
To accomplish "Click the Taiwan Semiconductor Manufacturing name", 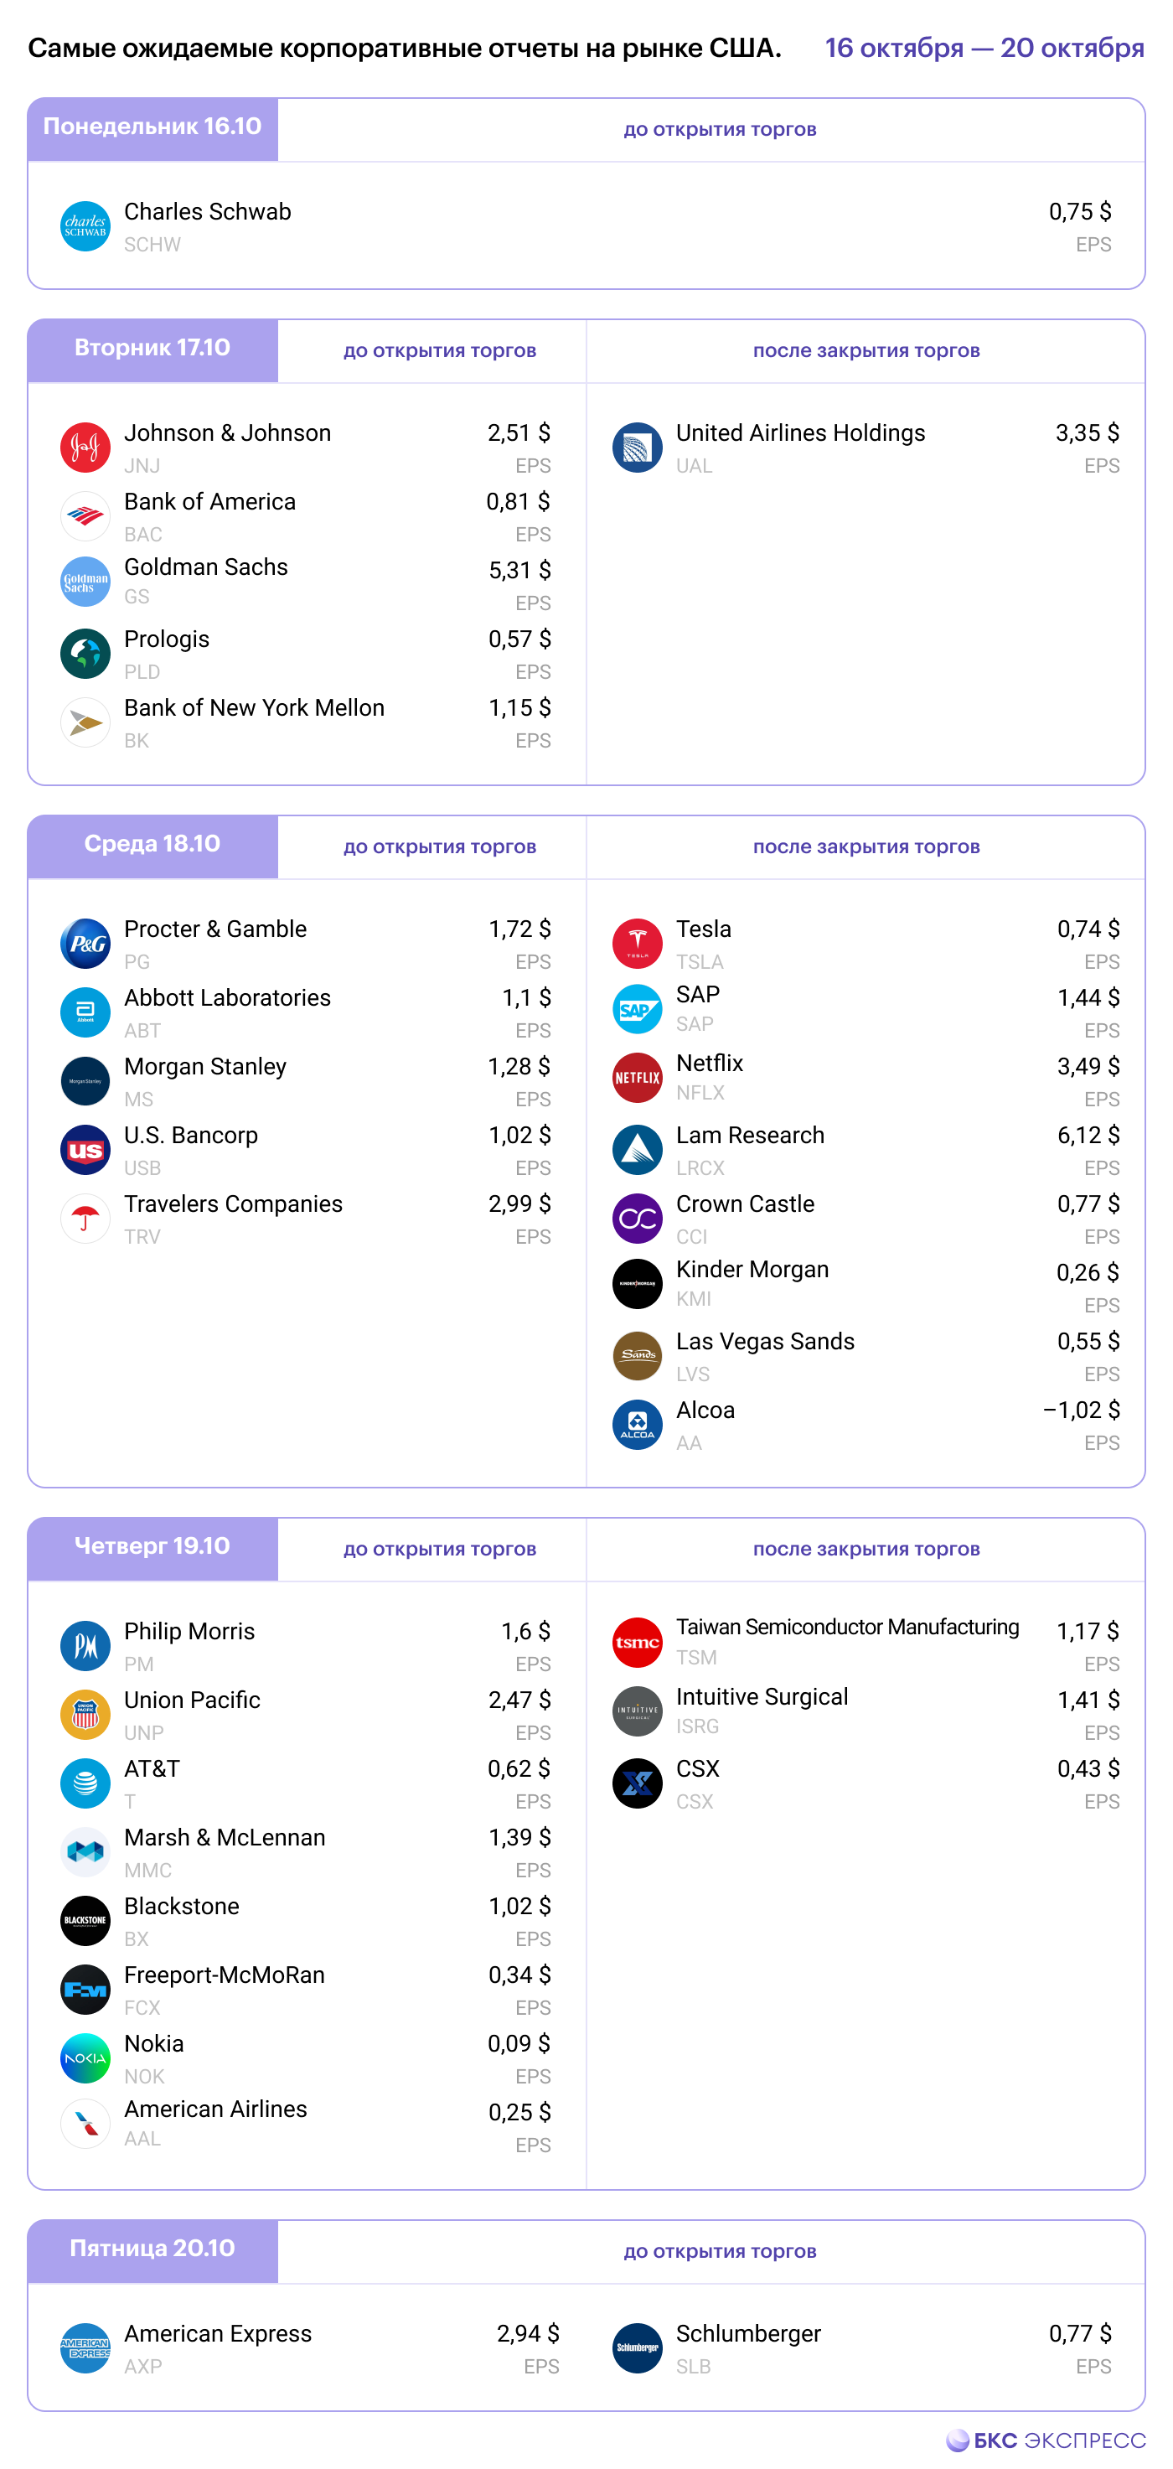I will point(847,1628).
